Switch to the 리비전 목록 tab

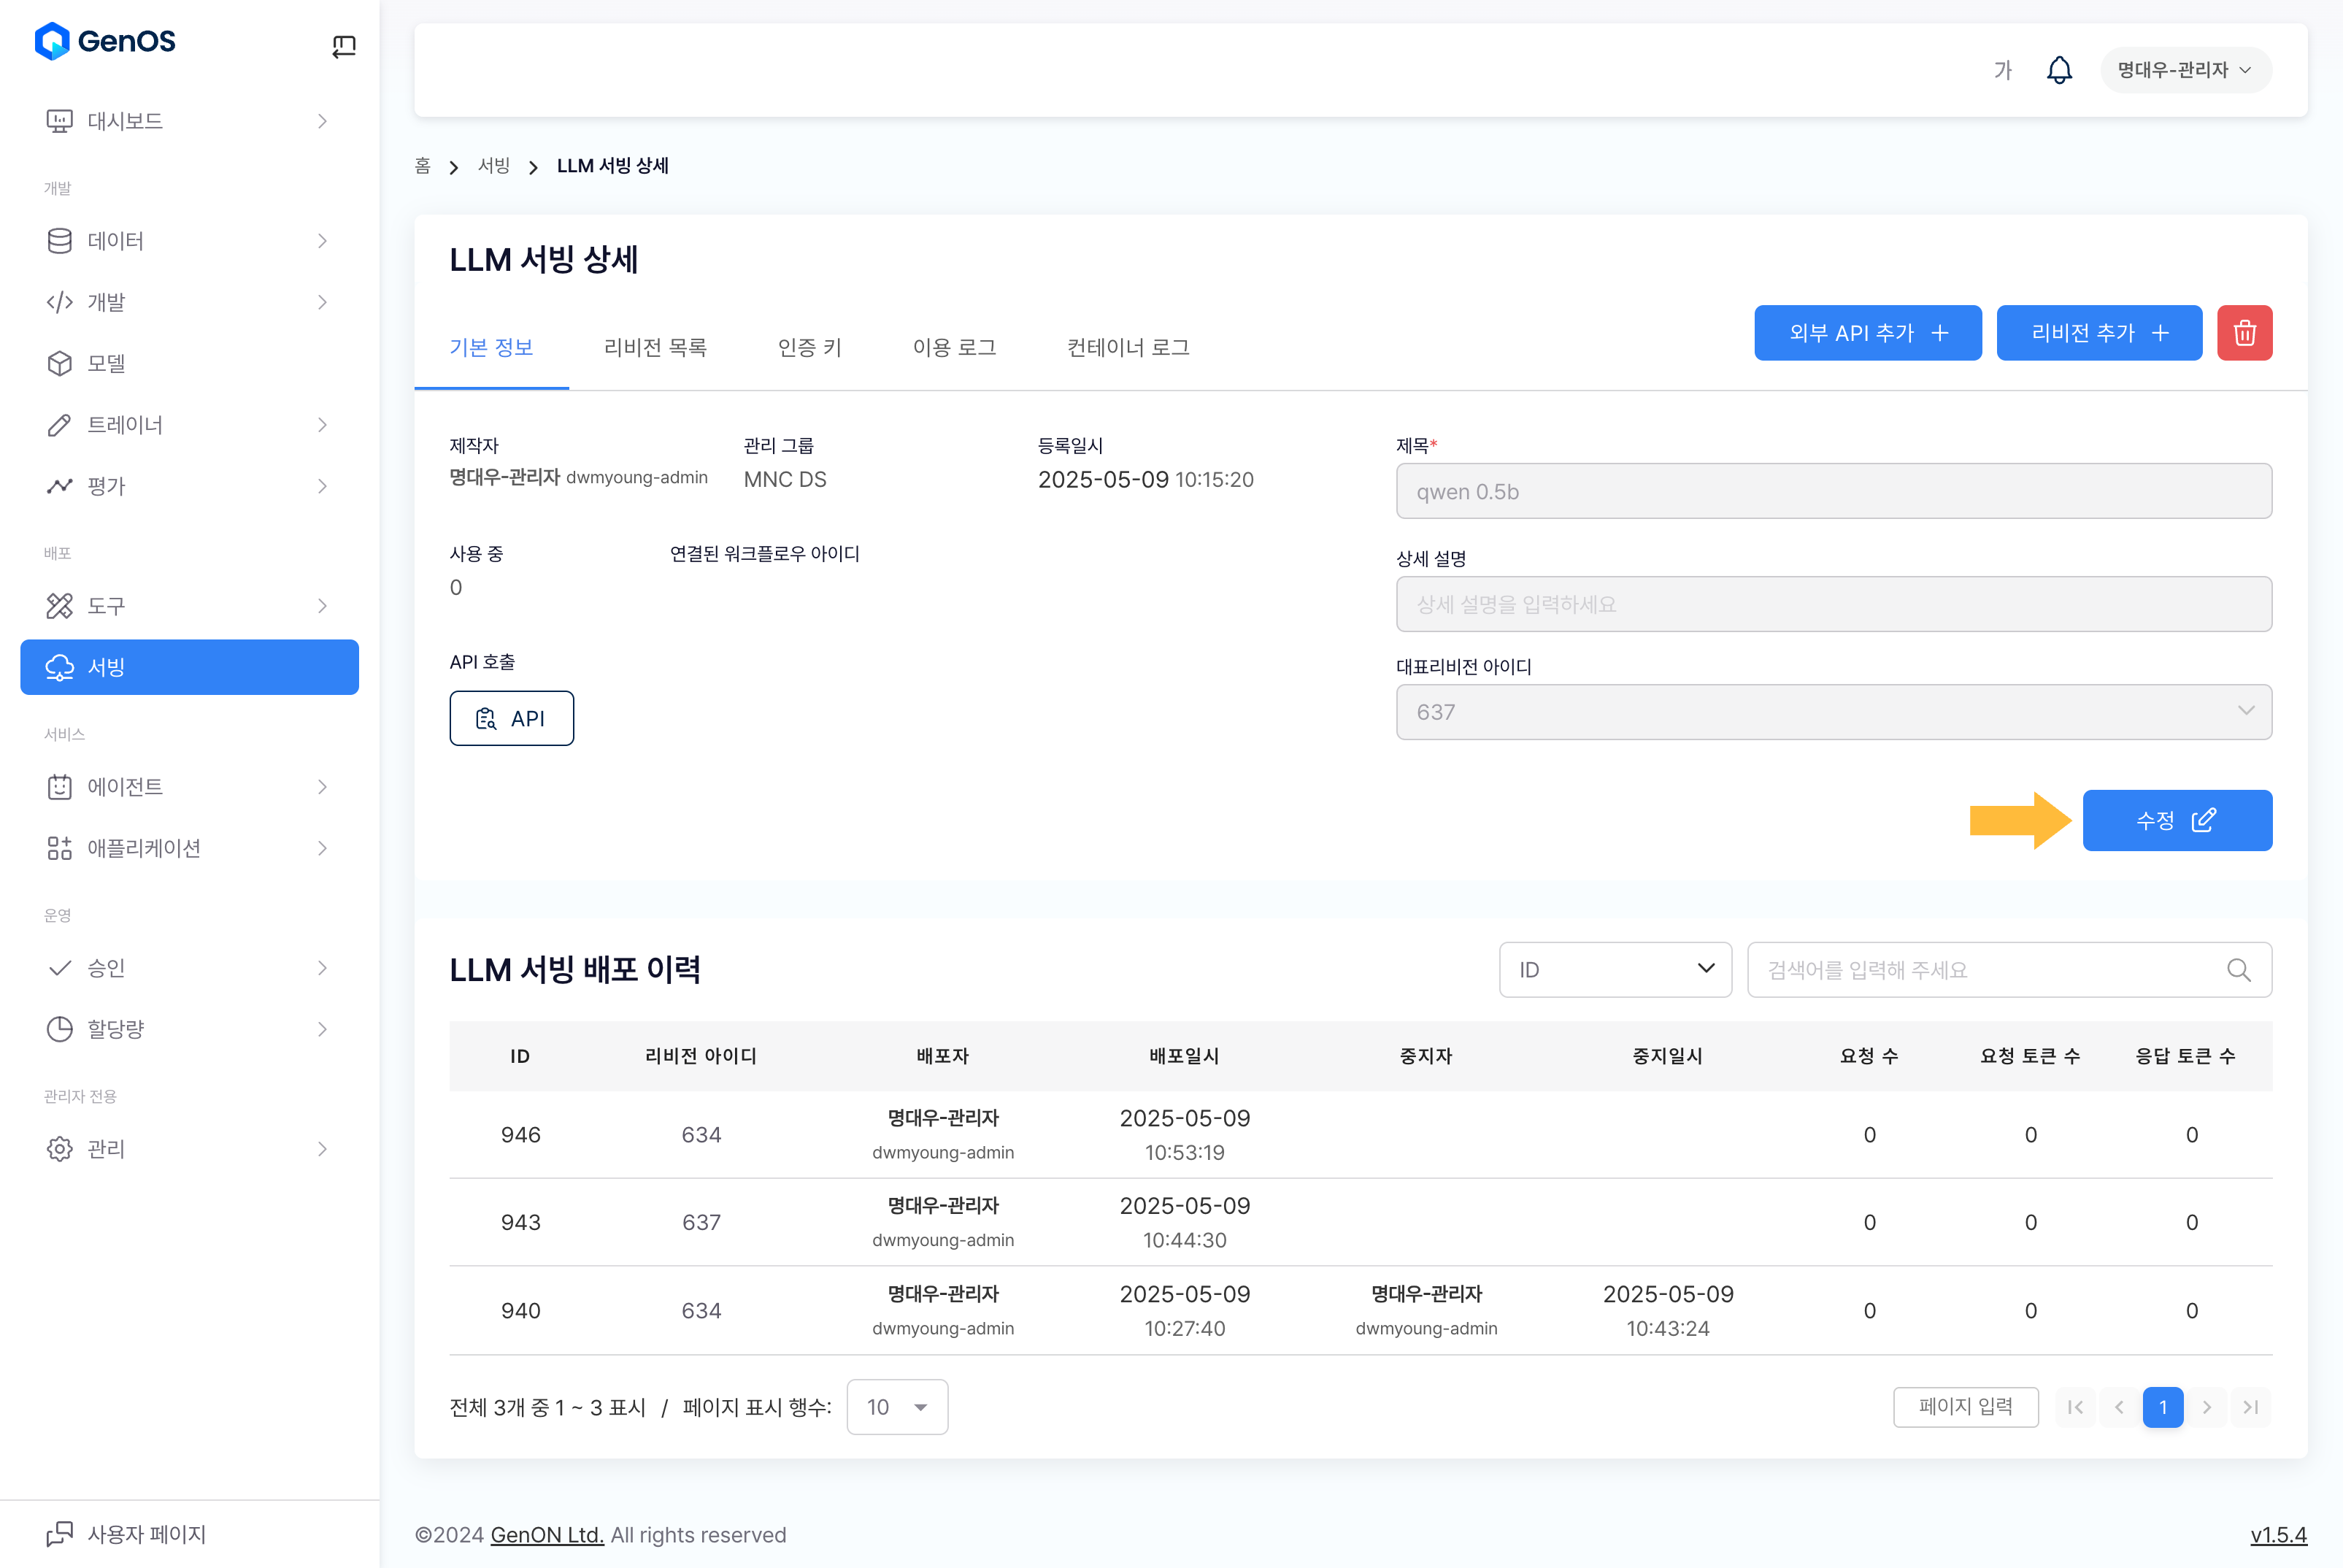[655, 347]
